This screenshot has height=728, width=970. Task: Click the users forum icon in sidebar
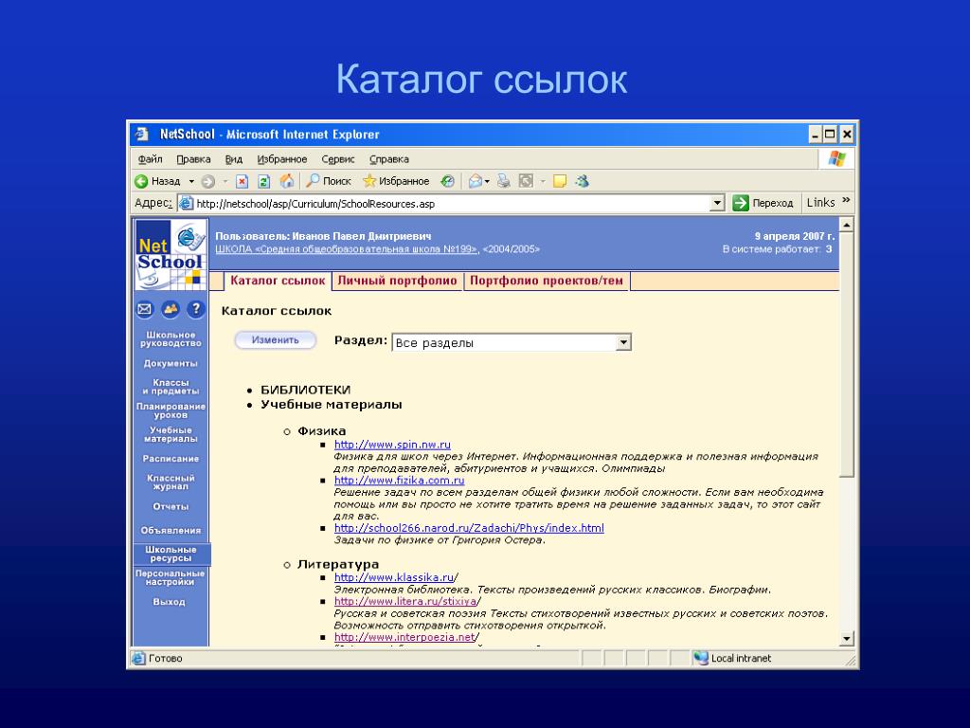171,309
